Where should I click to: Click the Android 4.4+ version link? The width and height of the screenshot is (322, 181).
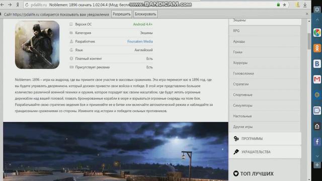pos(143,24)
